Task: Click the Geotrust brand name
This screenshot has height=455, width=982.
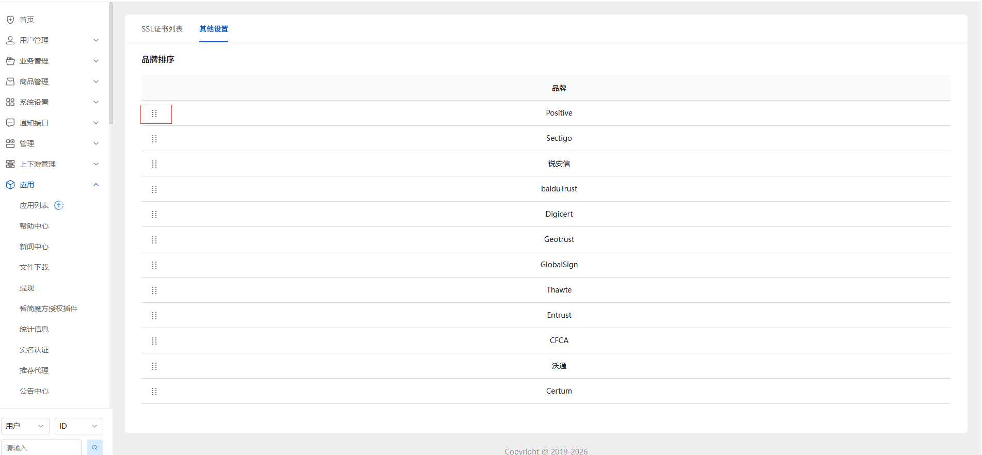Action: [559, 239]
